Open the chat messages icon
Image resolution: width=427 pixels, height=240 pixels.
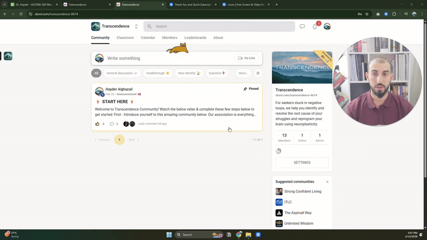[x=302, y=26]
